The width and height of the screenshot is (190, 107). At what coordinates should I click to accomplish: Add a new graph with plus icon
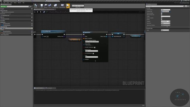coord(32,9)
